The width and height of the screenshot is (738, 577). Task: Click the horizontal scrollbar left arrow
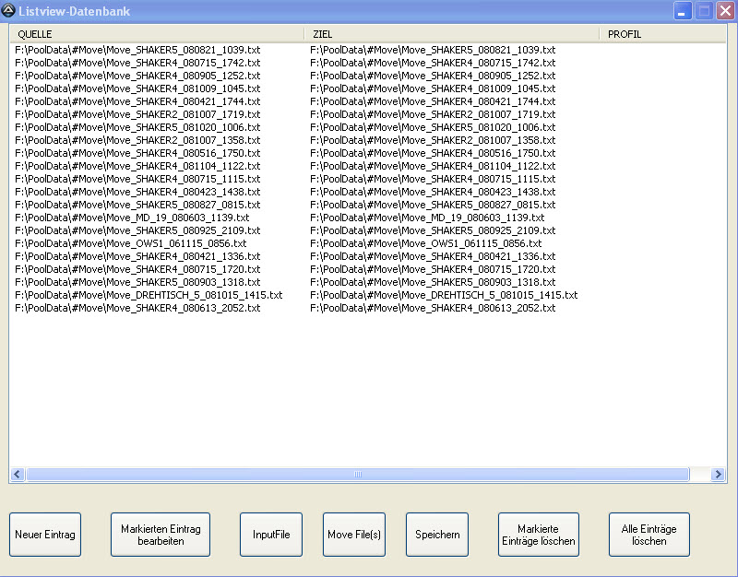click(x=17, y=475)
